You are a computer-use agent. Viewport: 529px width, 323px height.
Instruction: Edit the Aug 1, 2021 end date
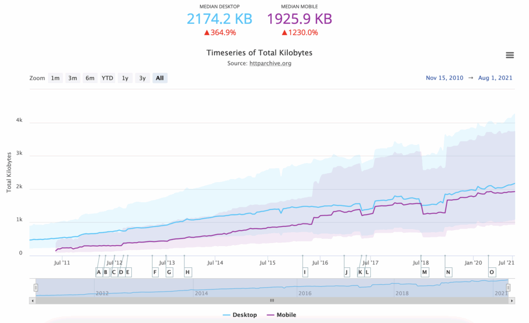click(495, 78)
